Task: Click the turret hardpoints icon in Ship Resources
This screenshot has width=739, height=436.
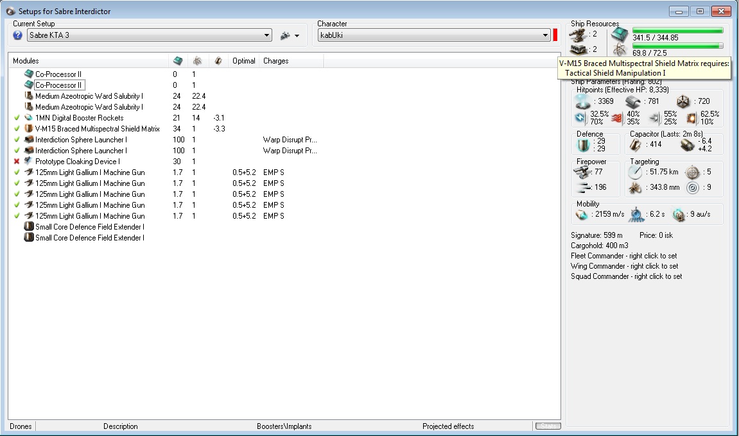Action: [578, 35]
